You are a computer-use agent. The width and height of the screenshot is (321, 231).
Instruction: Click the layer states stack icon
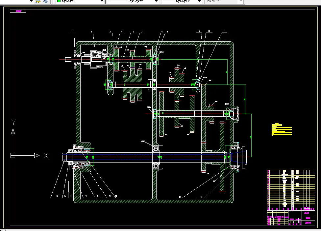click(x=45, y=1)
